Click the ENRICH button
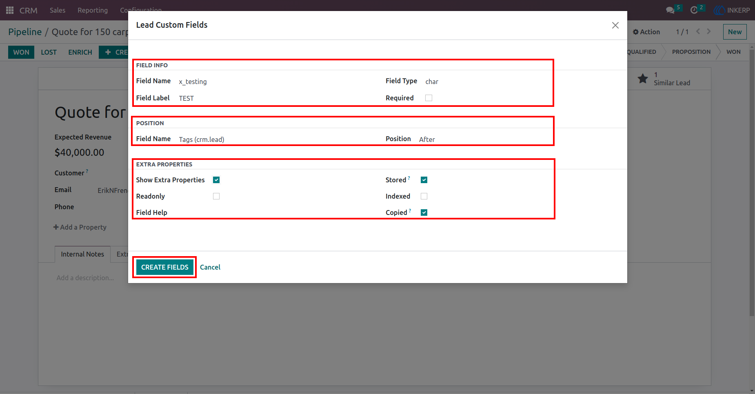The width and height of the screenshot is (755, 394). (x=80, y=52)
